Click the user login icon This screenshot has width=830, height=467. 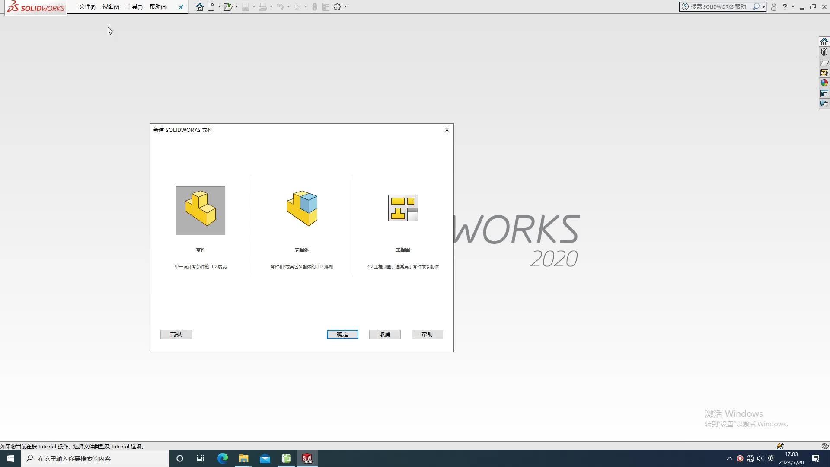(x=774, y=7)
